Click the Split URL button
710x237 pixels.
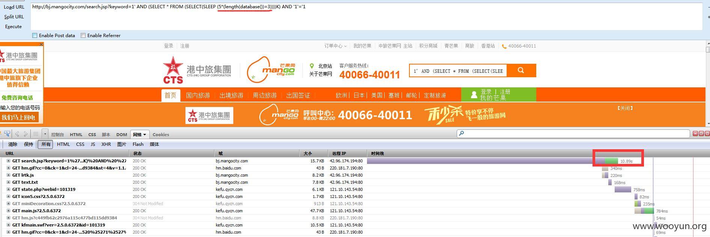click(x=14, y=17)
